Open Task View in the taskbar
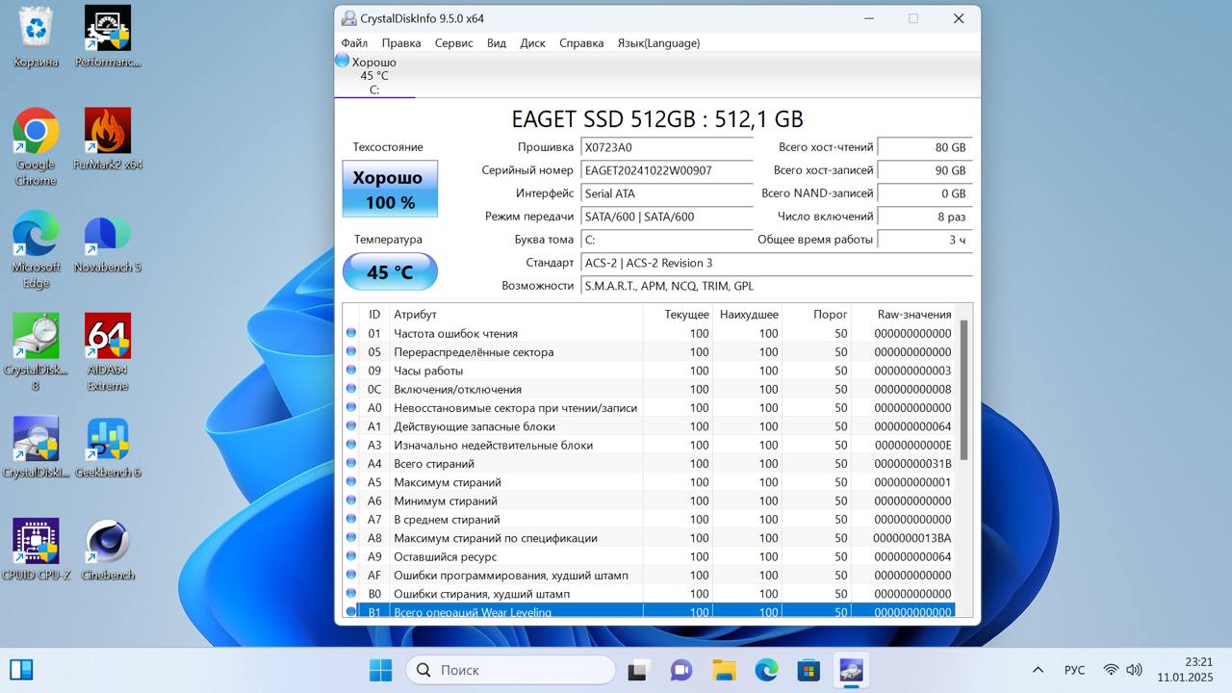This screenshot has width=1232, height=693. 637,670
